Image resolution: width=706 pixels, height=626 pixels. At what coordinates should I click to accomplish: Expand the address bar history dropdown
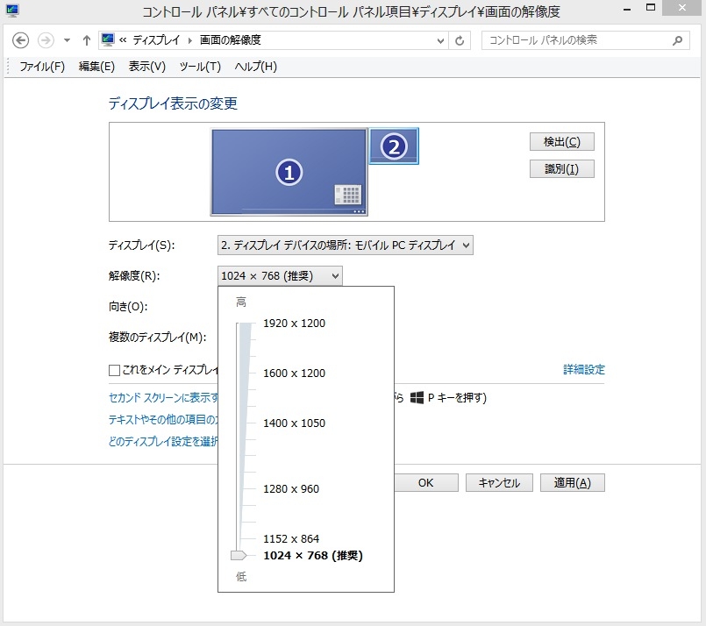[441, 41]
